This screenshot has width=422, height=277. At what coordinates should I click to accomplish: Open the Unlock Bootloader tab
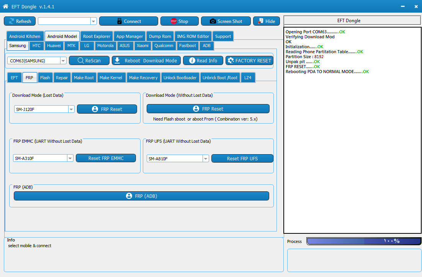coord(180,78)
